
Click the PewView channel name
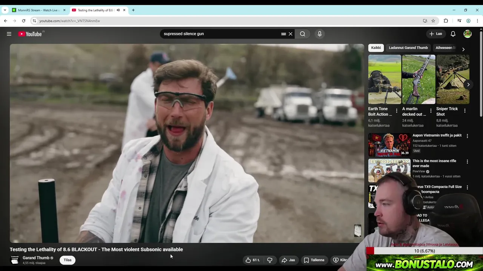(x=419, y=171)
